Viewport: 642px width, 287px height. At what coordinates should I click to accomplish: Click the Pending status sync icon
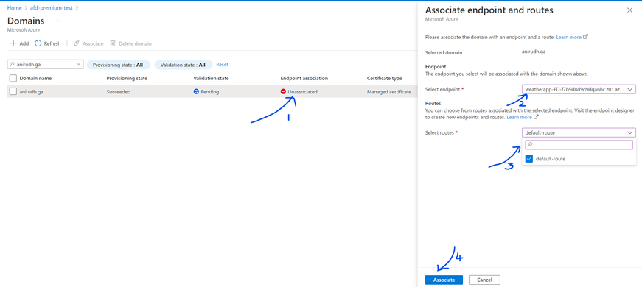pyautogui.click(x=196, y=92)
